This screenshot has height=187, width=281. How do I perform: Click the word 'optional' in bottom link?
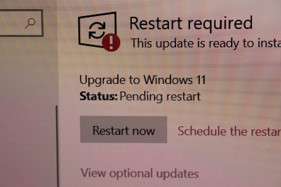[131, 174]
